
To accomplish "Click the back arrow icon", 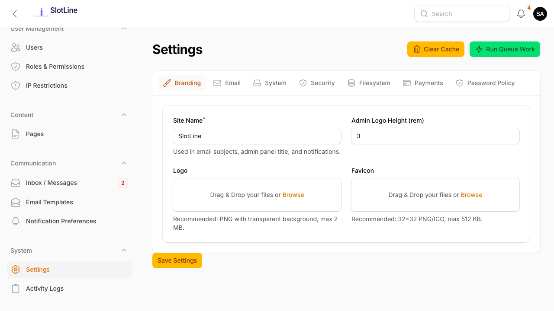I will click(x=15, y=14).
